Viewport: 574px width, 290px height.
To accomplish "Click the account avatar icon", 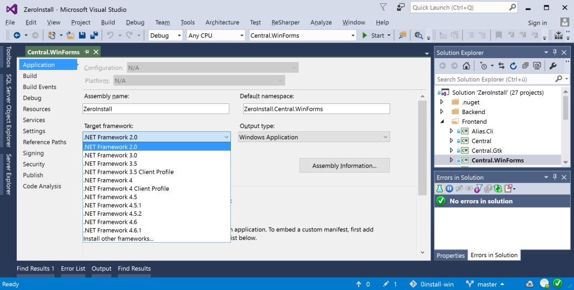I will coord(565,22).
